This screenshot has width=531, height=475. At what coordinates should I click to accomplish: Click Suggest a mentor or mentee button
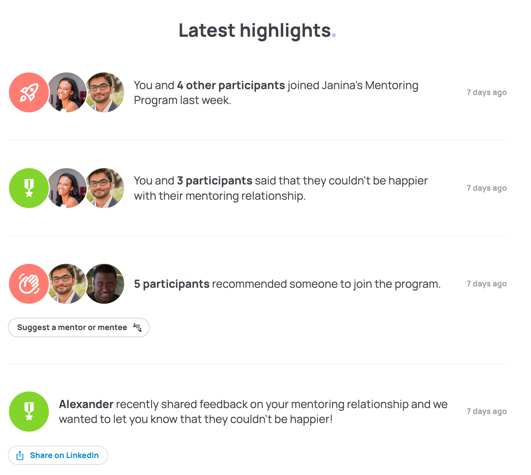tap(79, 327)
